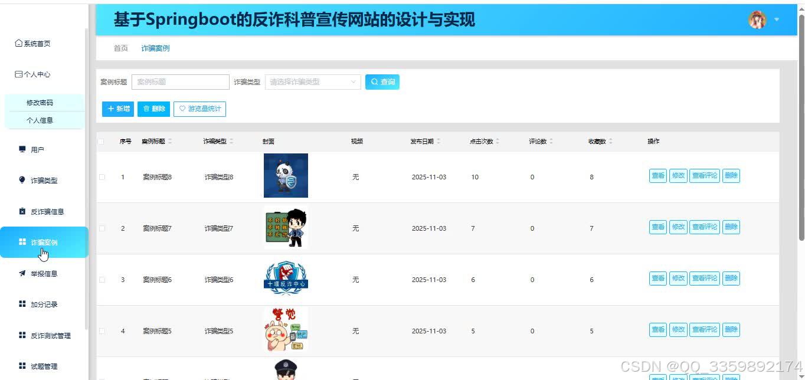
Task: Open the shield cover image of 案例标题6
Action: tap(286, 278)
